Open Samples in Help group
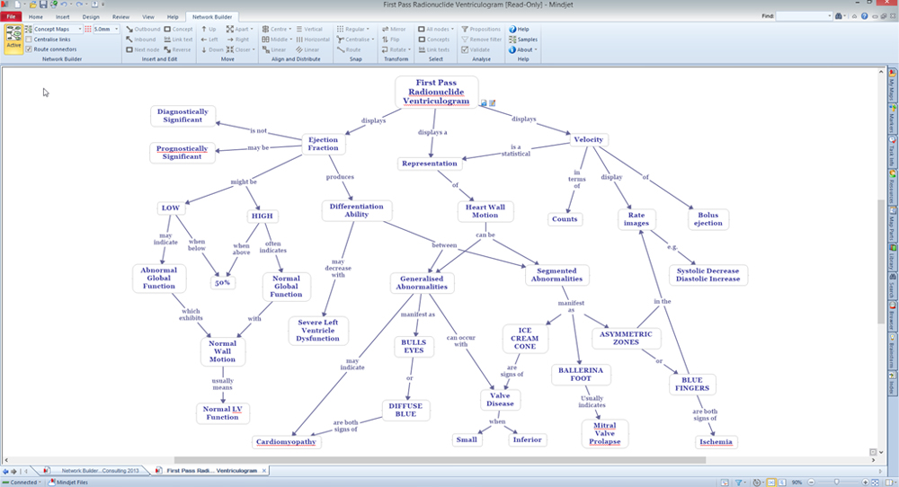The width and height of the screenshot is (899, 487). [523, 40]
